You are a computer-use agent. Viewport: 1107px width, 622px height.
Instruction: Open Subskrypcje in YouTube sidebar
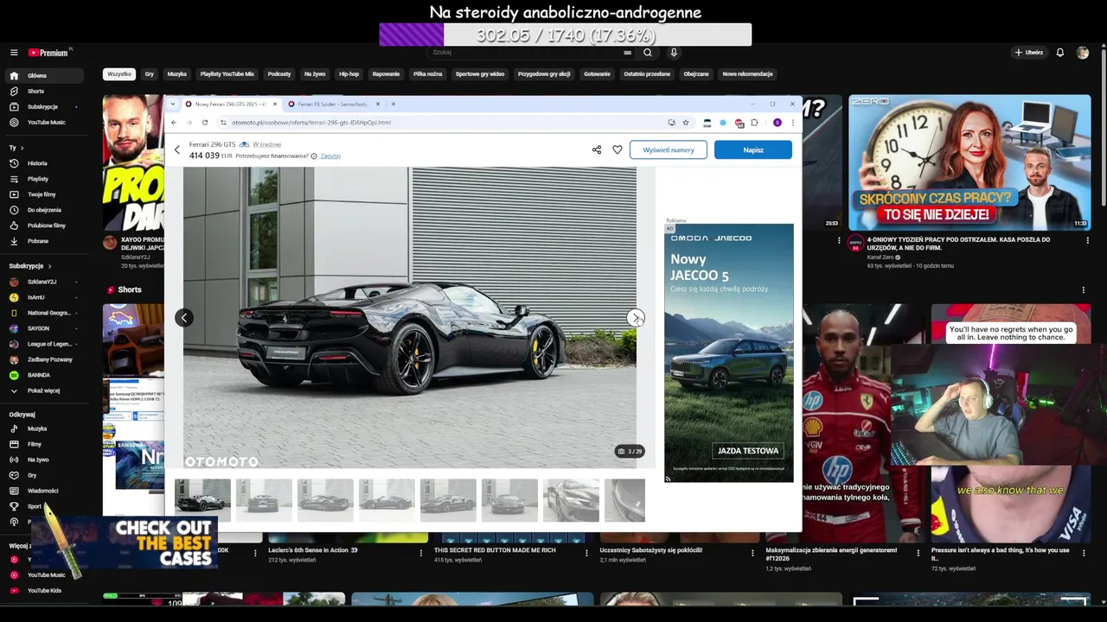point(45,107)
